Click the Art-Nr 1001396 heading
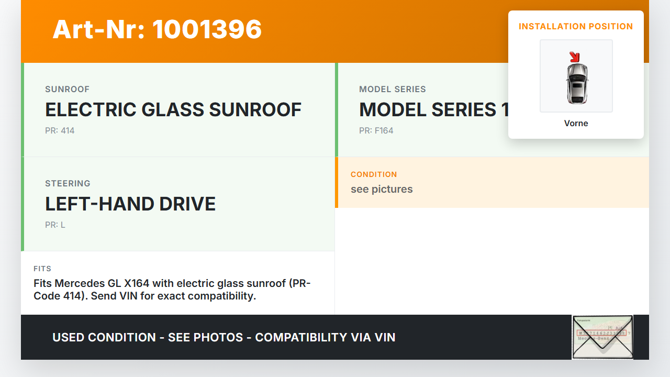 coord(157,29)
